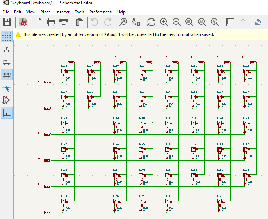Image resolution: width=268 pixels, height=219 pixels.
Task: Open the Help menu
Action: pyautogui.click(x=121, y=12)
